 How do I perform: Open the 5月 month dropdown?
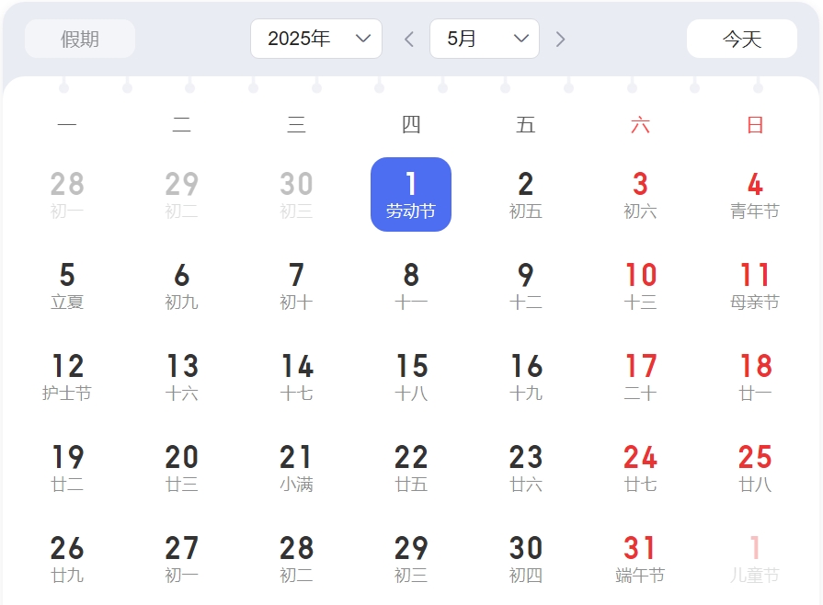pos(484,39)
